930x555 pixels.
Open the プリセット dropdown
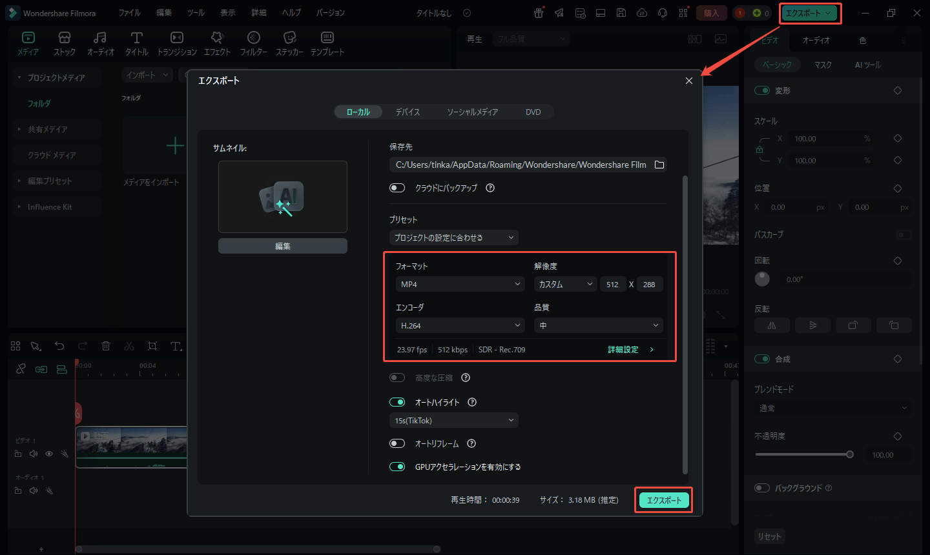(454, 237)
